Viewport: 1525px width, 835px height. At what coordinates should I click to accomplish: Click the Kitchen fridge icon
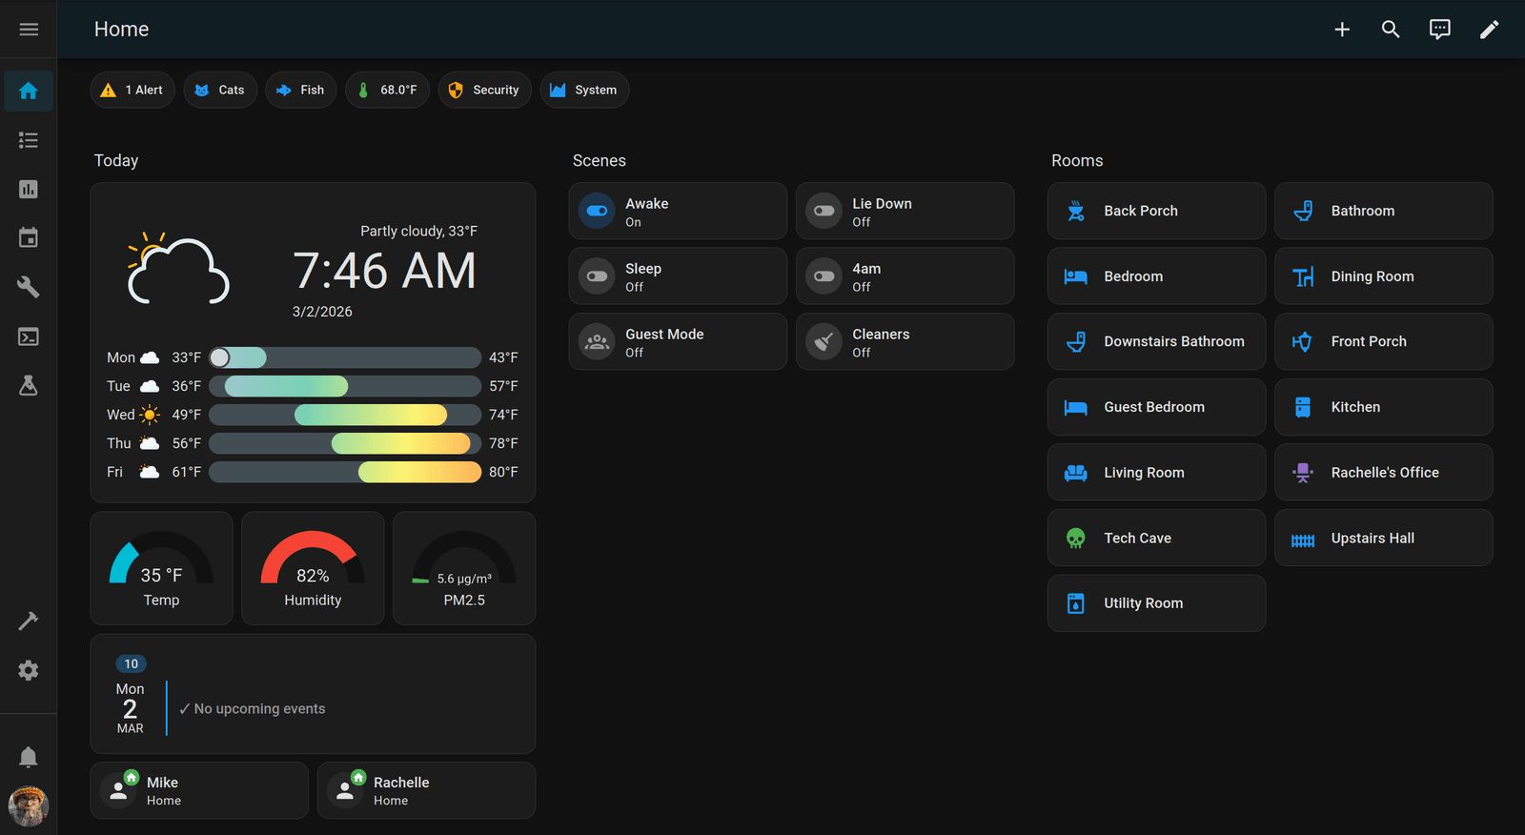pyautogui.click(x=1303, y=408)
